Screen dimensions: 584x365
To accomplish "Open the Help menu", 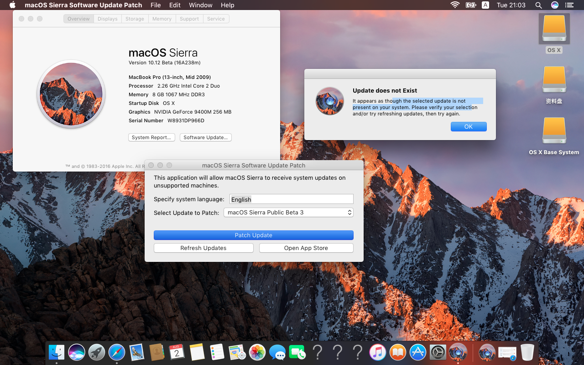I will [x=227, y=5].
